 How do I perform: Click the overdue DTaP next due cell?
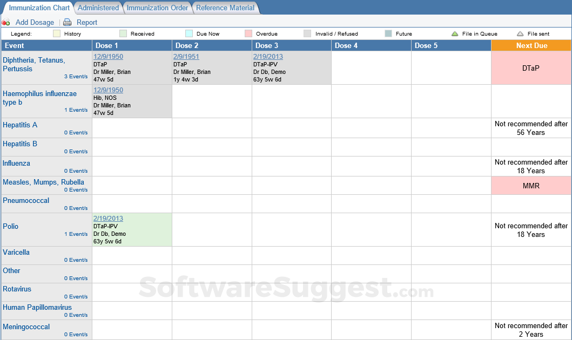[531, 68]
